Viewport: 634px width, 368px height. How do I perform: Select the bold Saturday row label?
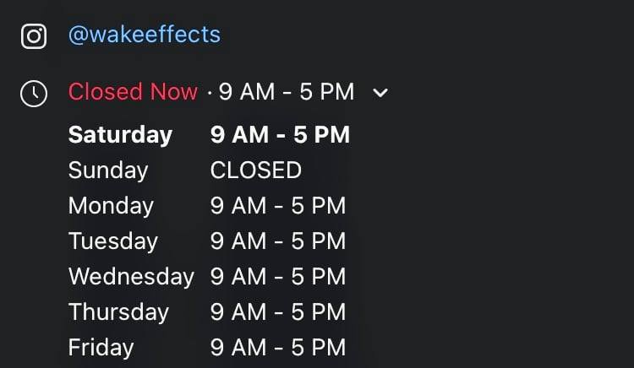pyautogui.click(x=120, y=135)
